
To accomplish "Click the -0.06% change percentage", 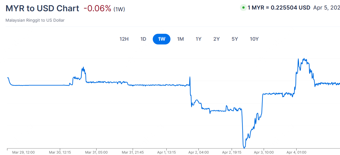I will pos(97,9).
